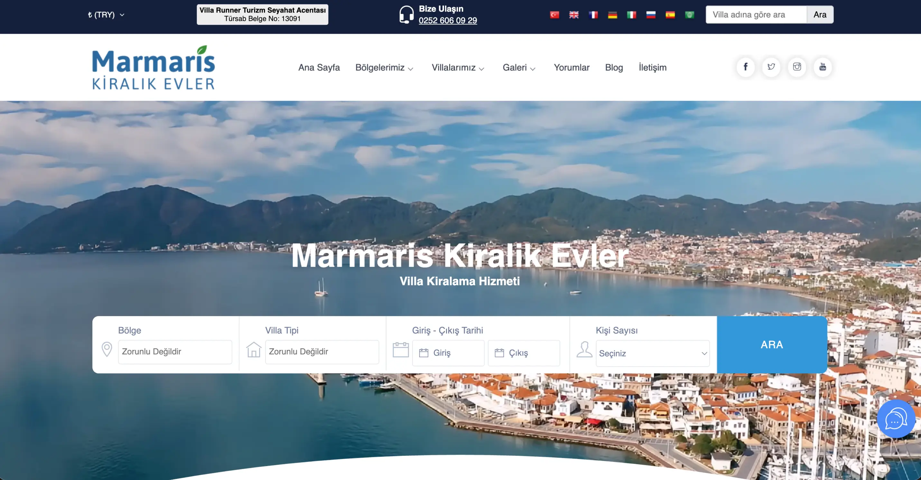Click the Marmaris Kiralık Evler logo

(153, 67)
